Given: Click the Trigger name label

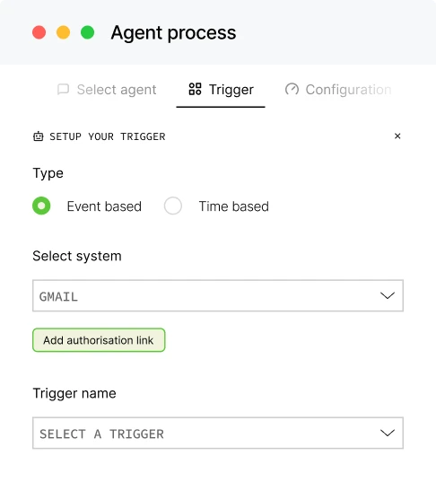Looking at the screenshot, I should 74,393.
